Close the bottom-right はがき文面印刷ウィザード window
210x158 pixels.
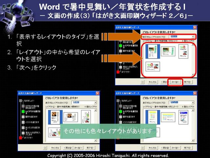click(x=195, y=93)
